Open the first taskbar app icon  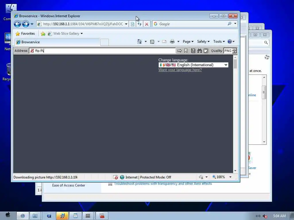pyautogui.click(x=22, y=216)
